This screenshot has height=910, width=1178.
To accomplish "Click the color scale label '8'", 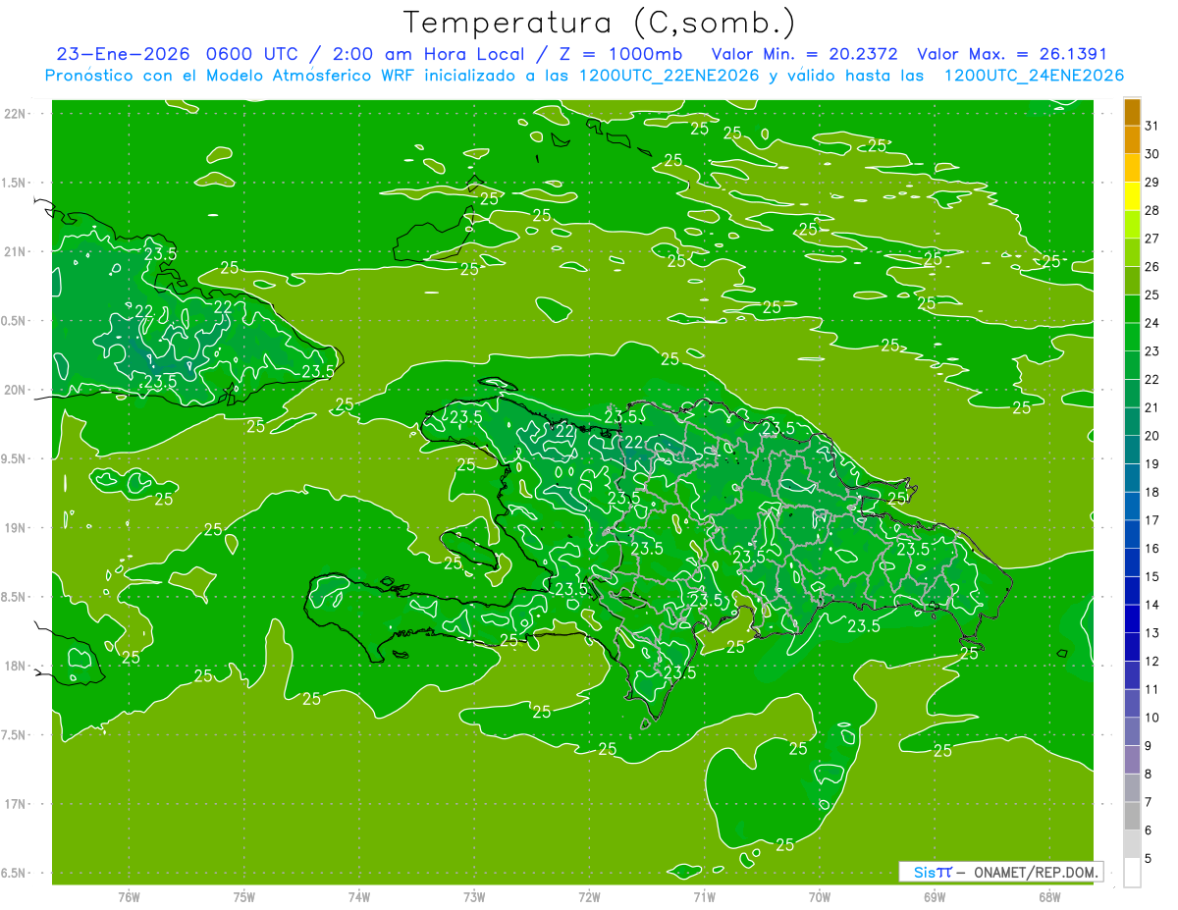I will (x=1149, y=775).
